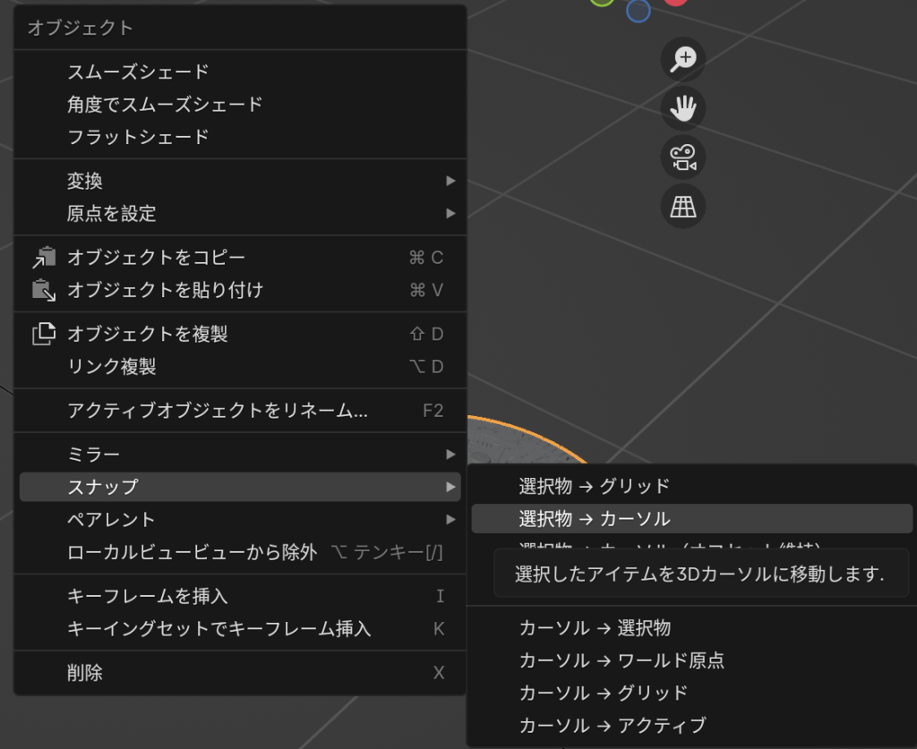
Task: Click the paste icon beside オブジェクトを貼り付け
Action: [x=43, y=291]
